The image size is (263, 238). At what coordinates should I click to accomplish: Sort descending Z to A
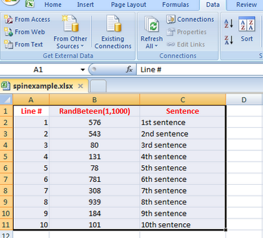[229, 40]
